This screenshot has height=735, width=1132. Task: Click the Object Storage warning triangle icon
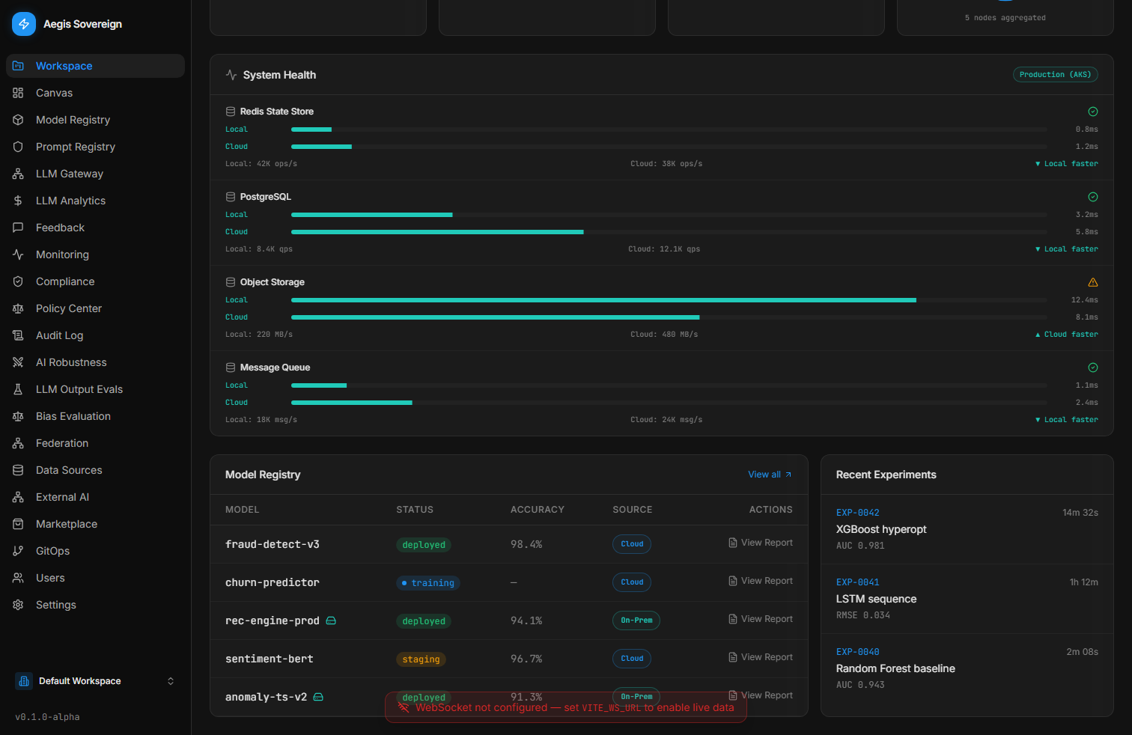click(1093, 282)
